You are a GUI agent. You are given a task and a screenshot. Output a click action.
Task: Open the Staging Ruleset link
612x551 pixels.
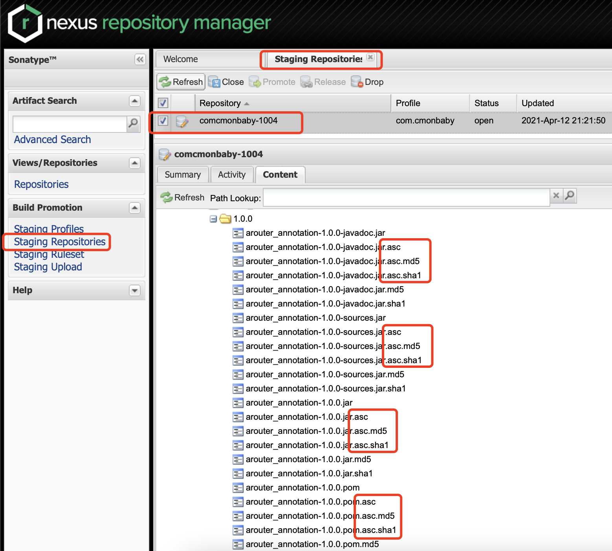[x=49, y=254]
